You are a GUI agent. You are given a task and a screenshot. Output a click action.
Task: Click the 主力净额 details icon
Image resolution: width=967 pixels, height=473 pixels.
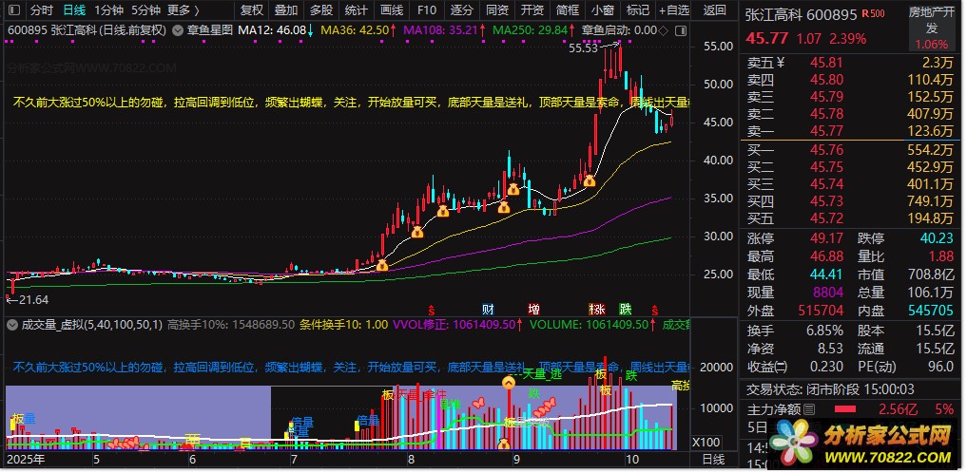point(810,409)
